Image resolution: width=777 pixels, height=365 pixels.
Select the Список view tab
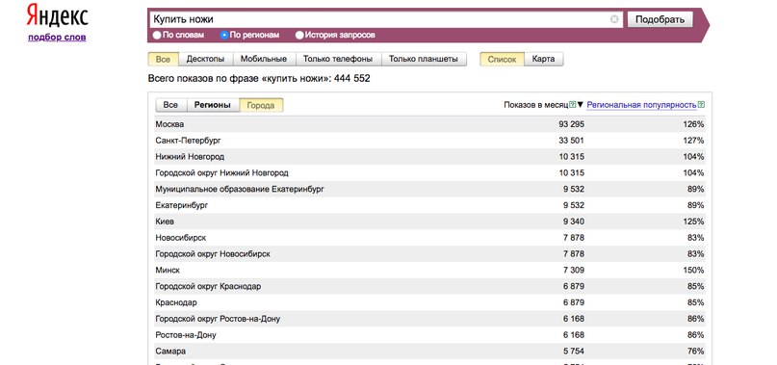pos(502,59)
